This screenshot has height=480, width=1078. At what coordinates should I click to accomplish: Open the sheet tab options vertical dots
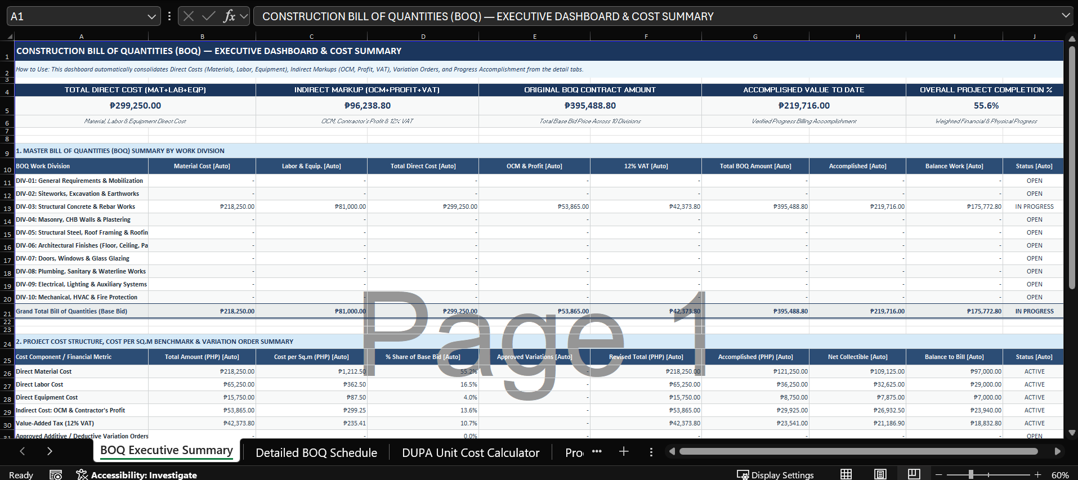[651, 452]
